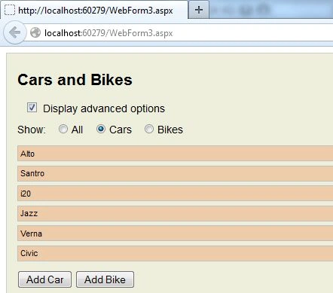Viewport: 333px width, 293px height.
Task: Select the Bikes radio button
Action: (149, 129)
